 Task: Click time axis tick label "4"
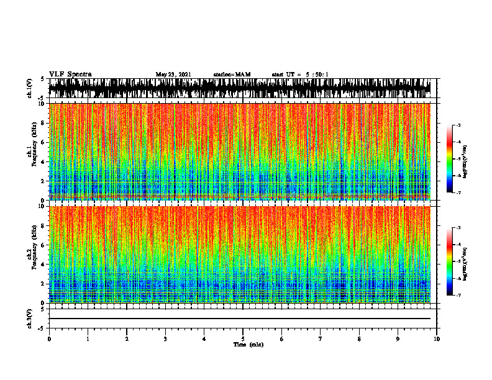(204, 339)
